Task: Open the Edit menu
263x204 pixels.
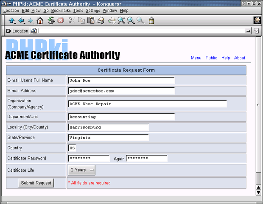Action: click(25, 11)
